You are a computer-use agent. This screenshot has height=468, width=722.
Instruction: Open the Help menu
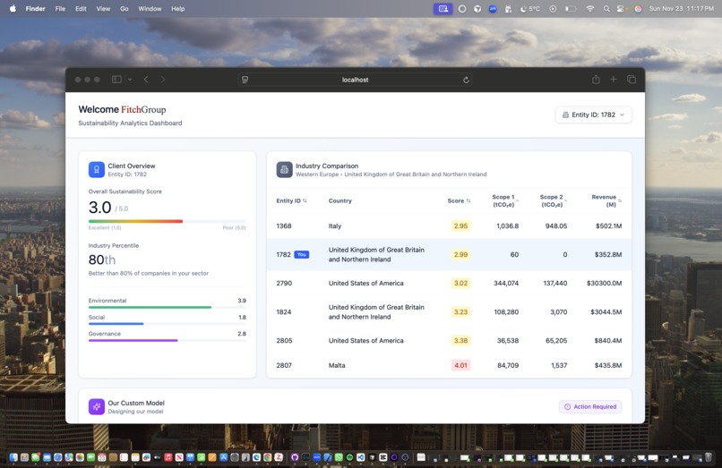pyautogui.click(x=177, y=8)
